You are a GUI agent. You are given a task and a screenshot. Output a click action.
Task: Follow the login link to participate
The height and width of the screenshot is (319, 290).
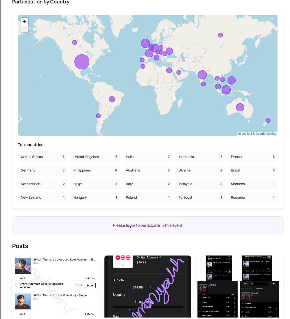pyautogui.click(x=131, y=225)
